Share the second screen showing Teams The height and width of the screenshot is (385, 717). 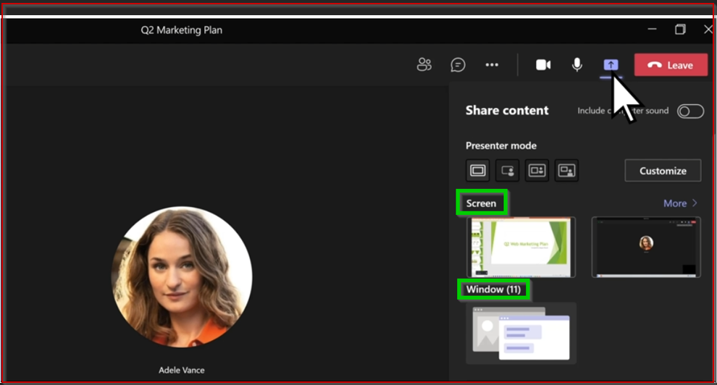[646, 247]
